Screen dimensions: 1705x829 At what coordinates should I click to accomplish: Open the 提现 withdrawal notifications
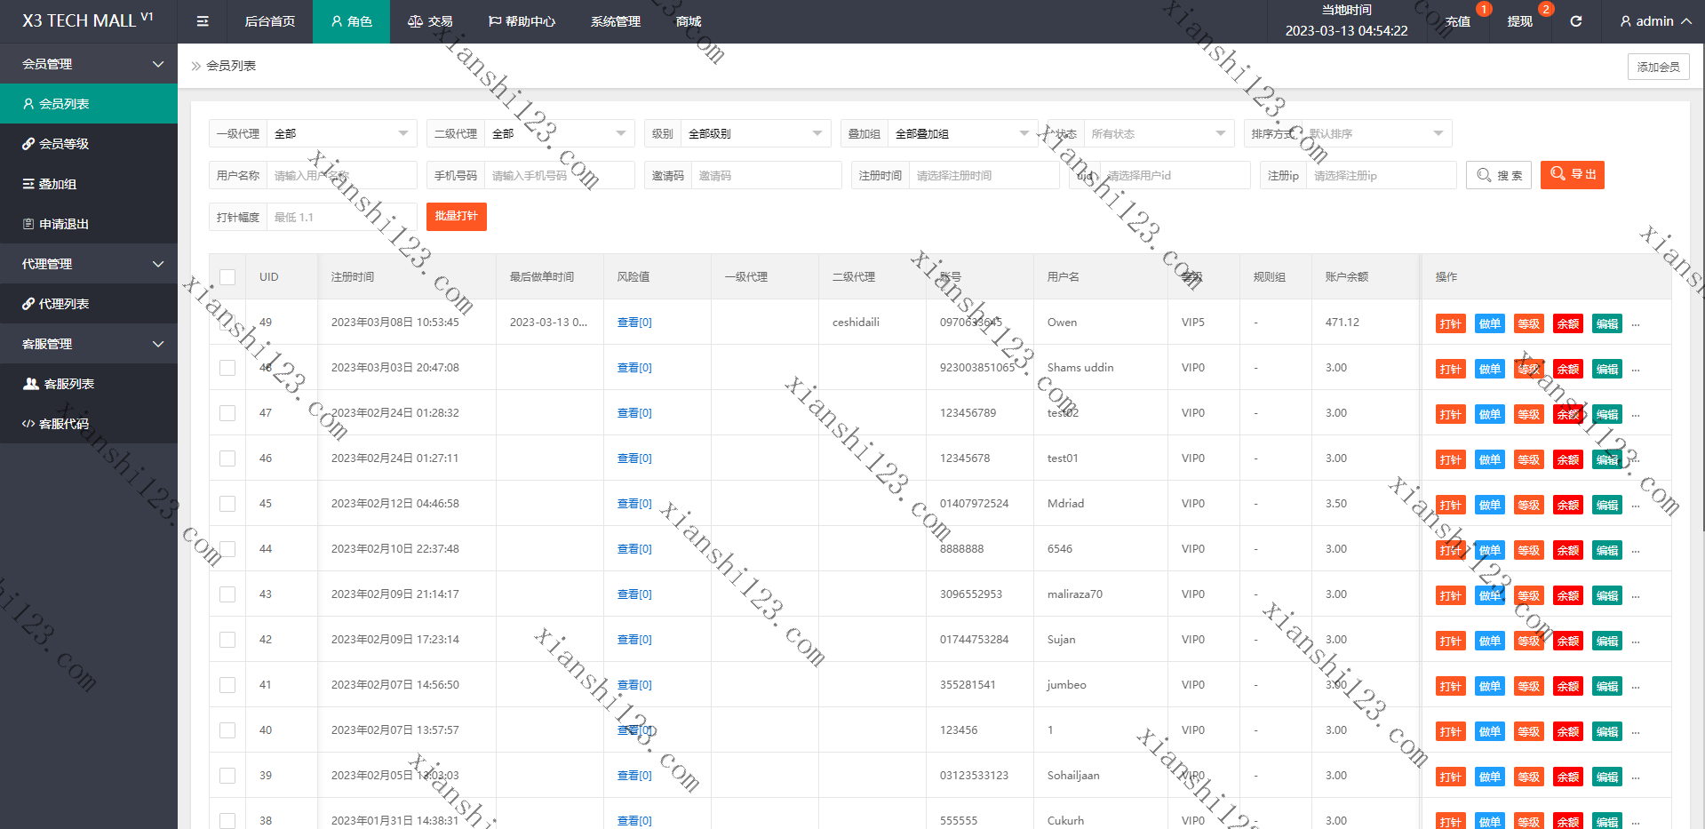pos(1520,21)
